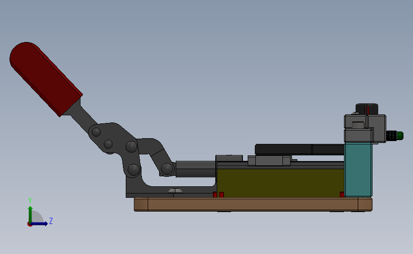Screen dimensions: 413x254
Task: Select the small red pin beside the teal block
Action: tap(342, 194)
